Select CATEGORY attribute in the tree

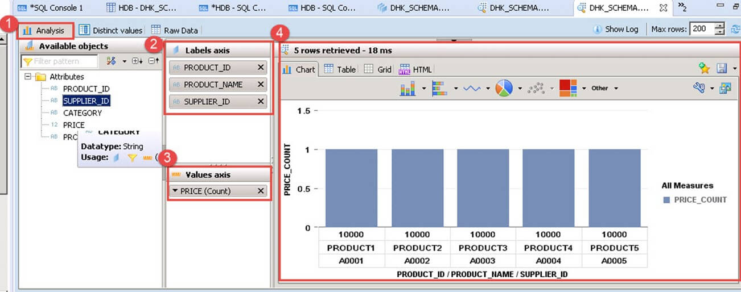click(83, 113)
